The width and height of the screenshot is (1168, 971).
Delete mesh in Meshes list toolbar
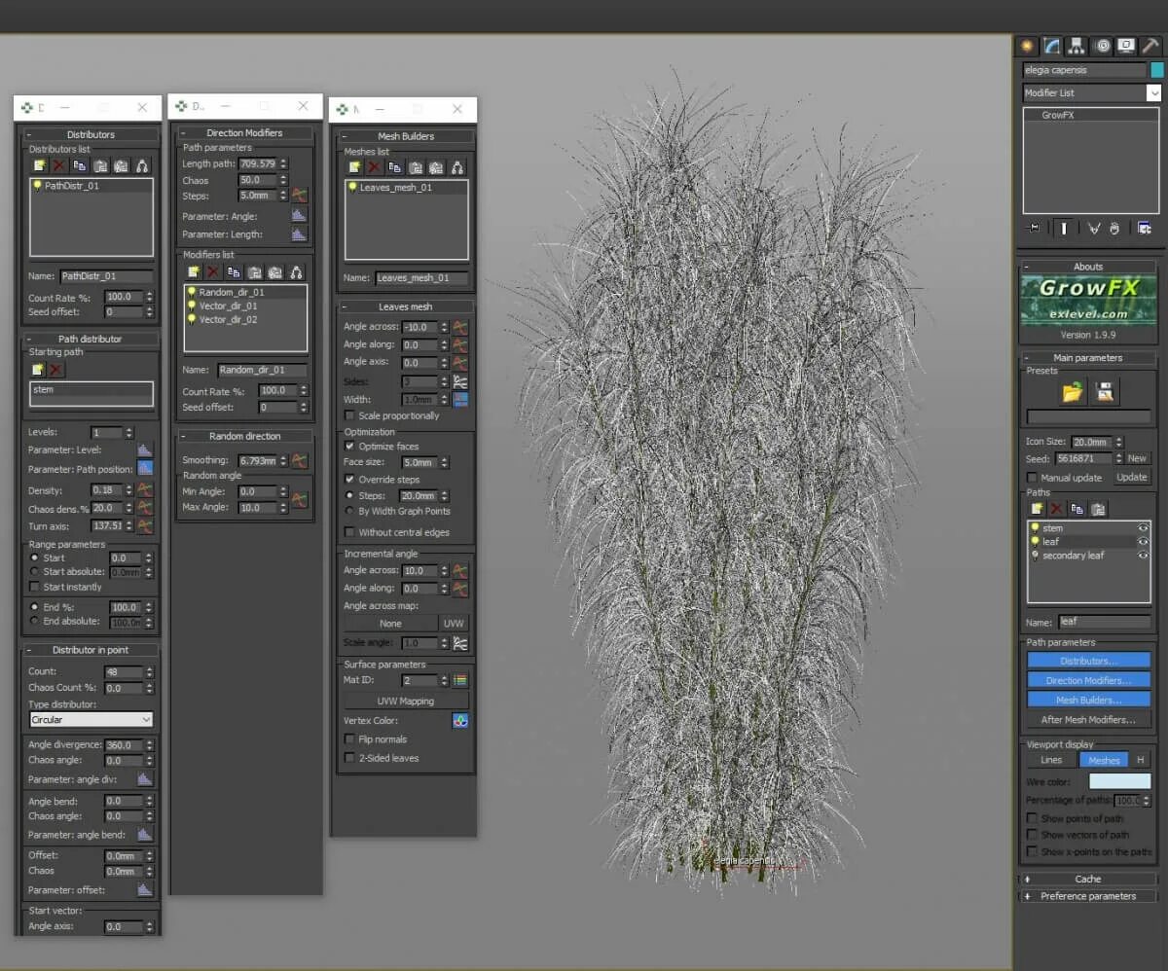pos(375,167)
